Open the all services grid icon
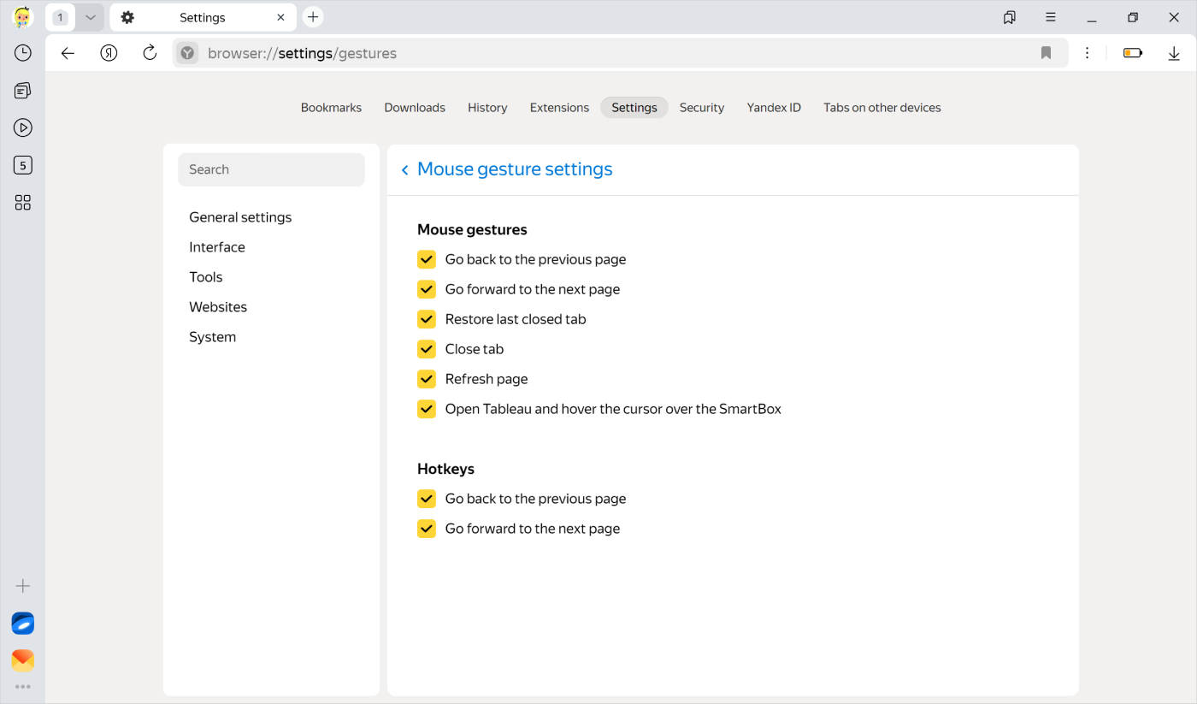 tap(23, 203)
